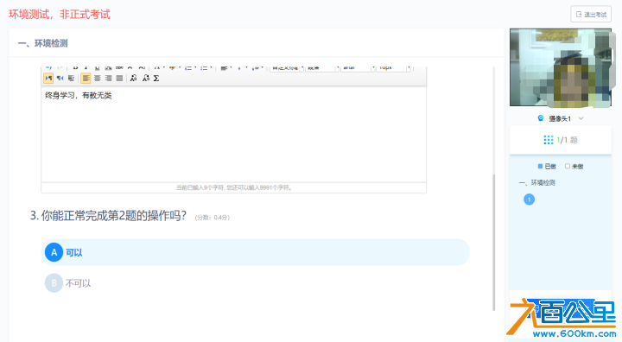Click the webcam preview thumbnail
This screenshot has width=622, height=342.
561,67
